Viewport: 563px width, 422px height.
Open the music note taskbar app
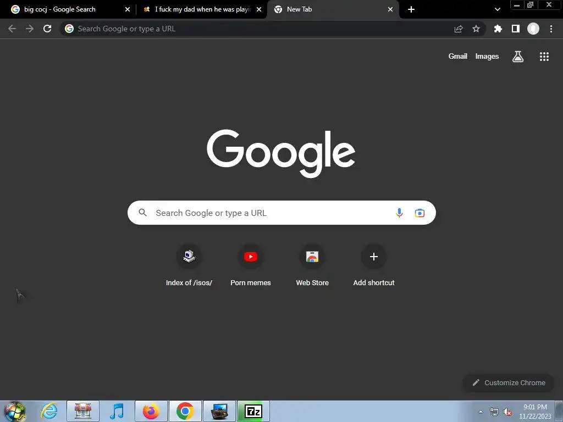pos(117,411)
